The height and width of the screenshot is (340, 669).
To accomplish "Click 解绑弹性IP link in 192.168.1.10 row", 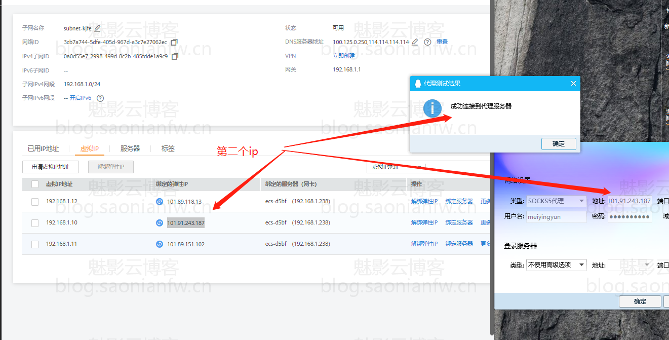I will 424,223.
